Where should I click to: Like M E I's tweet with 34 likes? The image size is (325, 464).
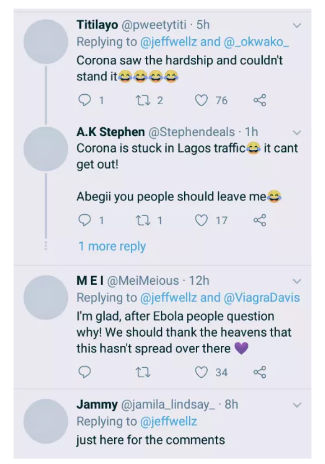[x=202, y=372]
